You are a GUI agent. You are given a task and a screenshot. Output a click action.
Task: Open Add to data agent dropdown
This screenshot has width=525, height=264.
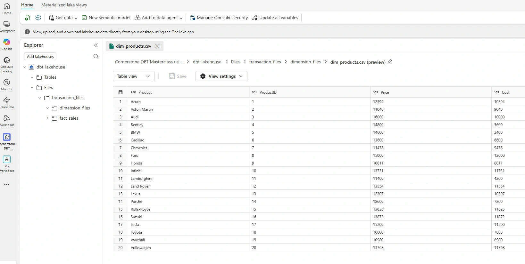pyautogui.click(x=159, y=18)
